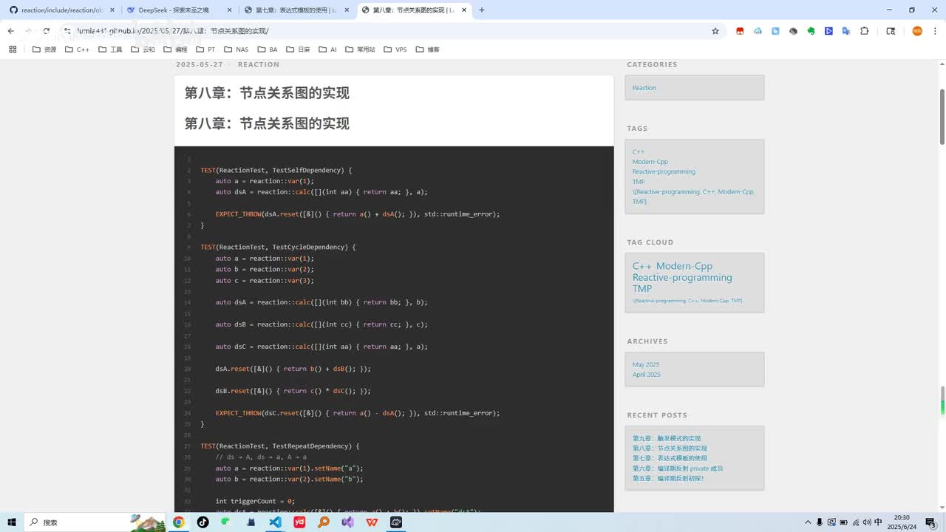Open recent post 第五章：编译期反射初探

click(668, 478)
